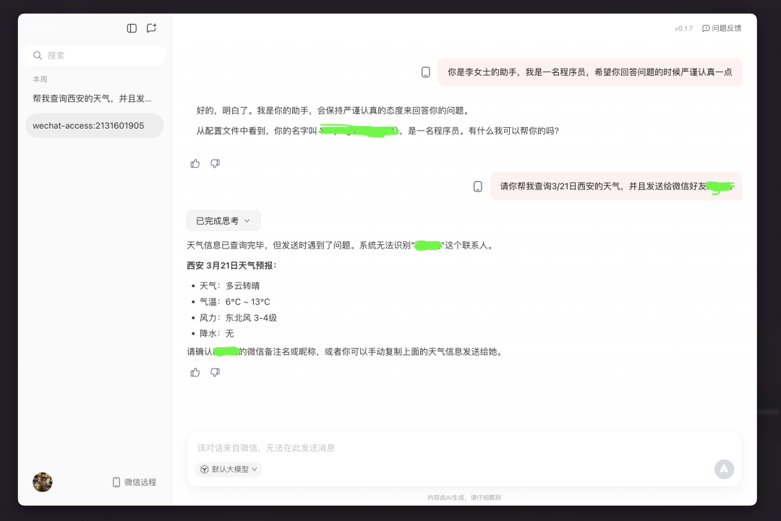Image resolution: width=781 pixels, height=521 pixels.
Task: Open the 默认大模型 model dropdown
Action: click(x=229, y=469)
